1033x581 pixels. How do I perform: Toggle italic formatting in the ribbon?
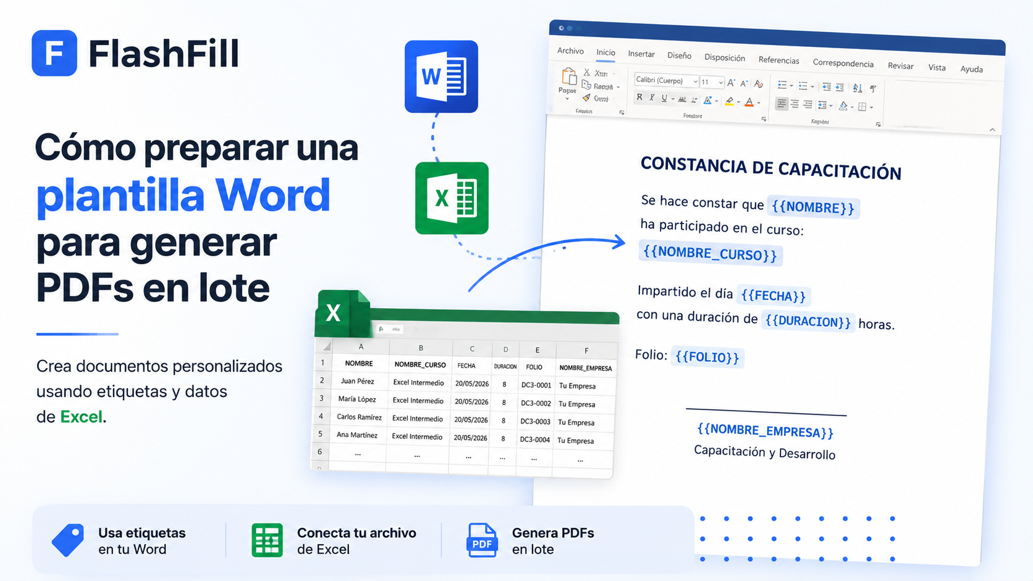pos(652,98)
